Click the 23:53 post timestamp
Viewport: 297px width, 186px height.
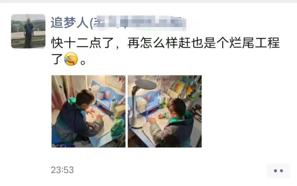[62, 170]
